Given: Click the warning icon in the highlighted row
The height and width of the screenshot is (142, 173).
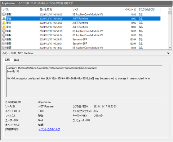Looking at the screenshot, I should click(4, 18).
